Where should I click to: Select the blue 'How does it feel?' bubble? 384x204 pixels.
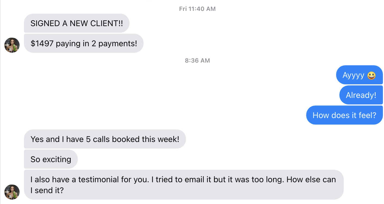pyautogui.click(x=345, y=115)
